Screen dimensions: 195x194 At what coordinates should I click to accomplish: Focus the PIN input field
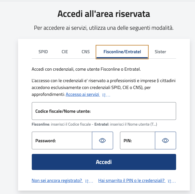tap(137, 140)
